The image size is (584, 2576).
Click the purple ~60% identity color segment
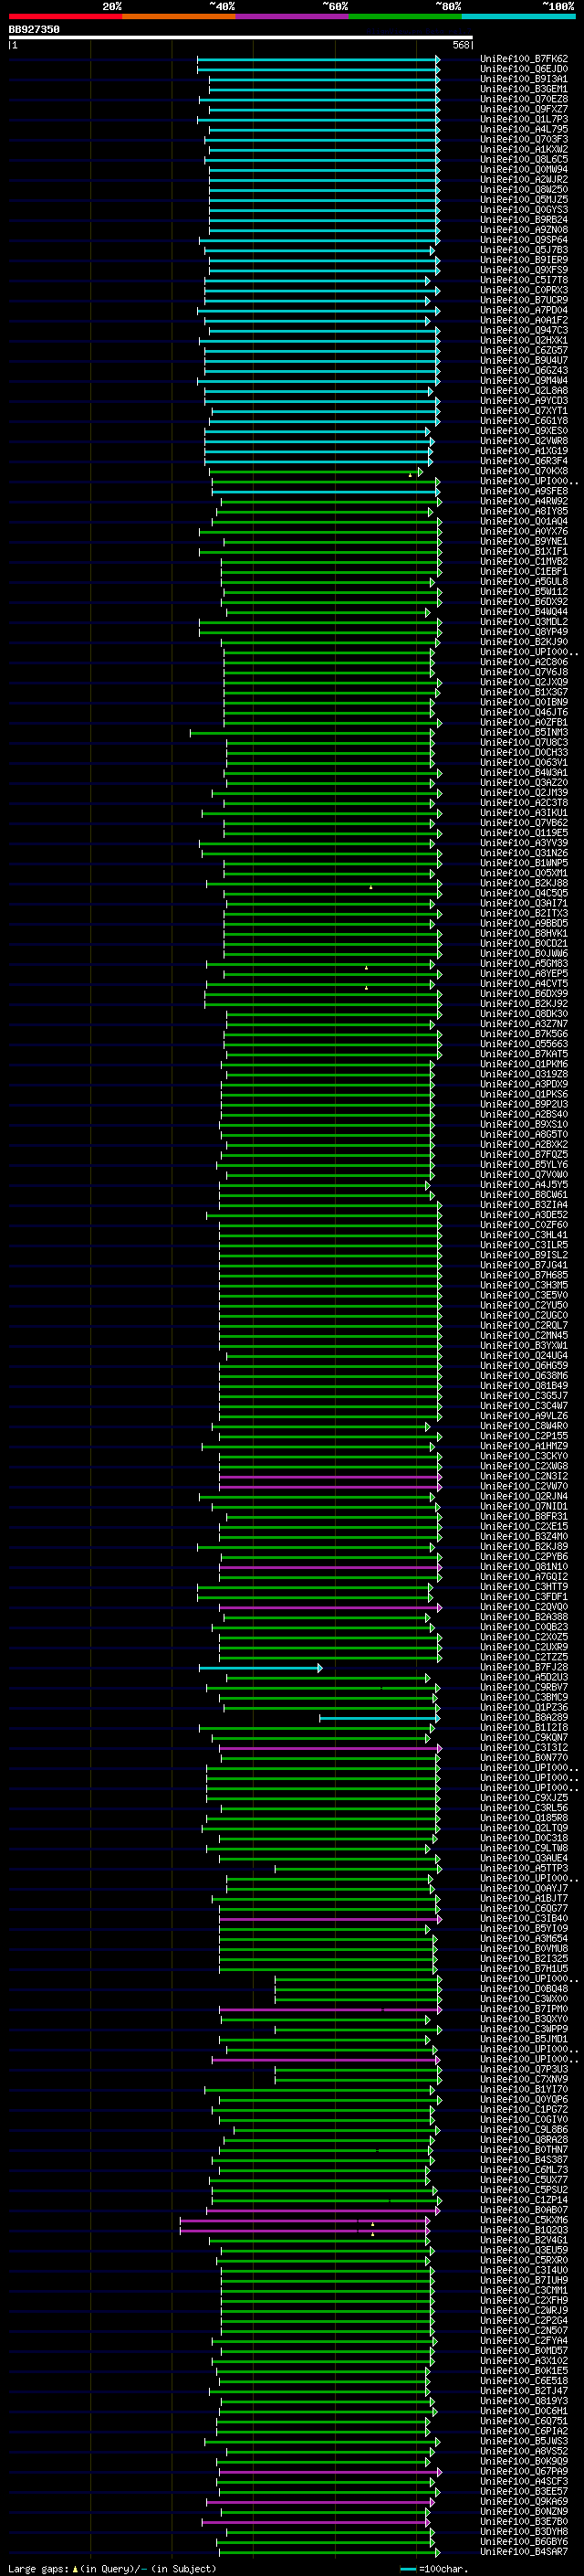point(291,17)
